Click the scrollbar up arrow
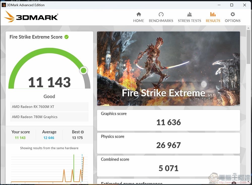 click(248, 28)
